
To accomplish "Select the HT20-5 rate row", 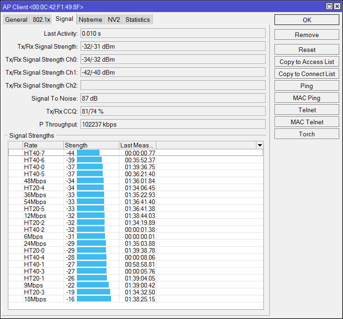I will coord(136,209).
